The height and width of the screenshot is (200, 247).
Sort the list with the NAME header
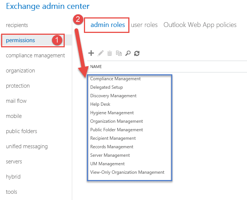click(x=96, y=67)
